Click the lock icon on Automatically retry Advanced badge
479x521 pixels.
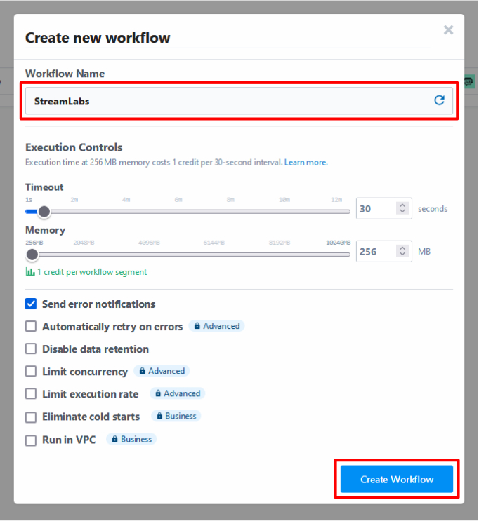[x=197, y=326]
